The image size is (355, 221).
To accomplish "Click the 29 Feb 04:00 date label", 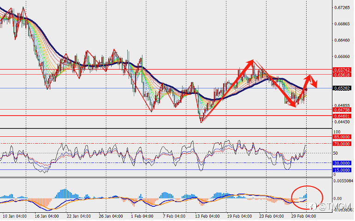I will click(x=303, y=216).
